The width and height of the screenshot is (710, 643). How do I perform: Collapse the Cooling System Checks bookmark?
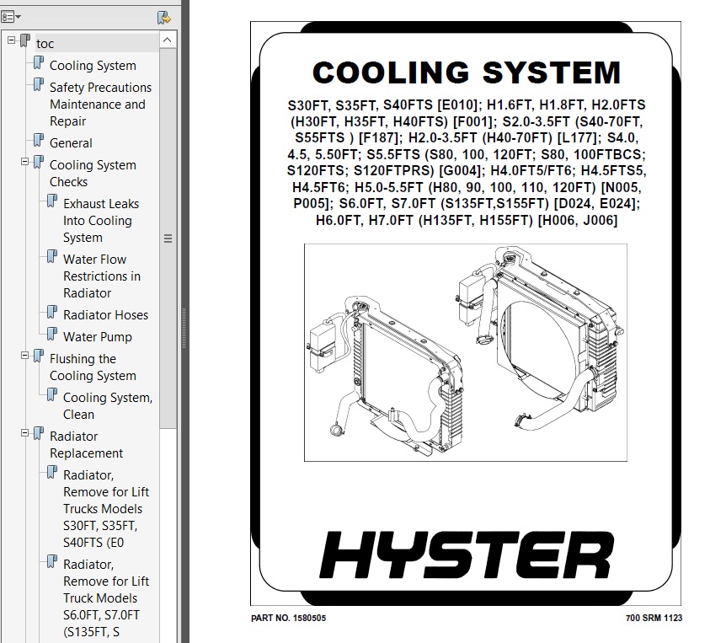(x=25, y=162)
